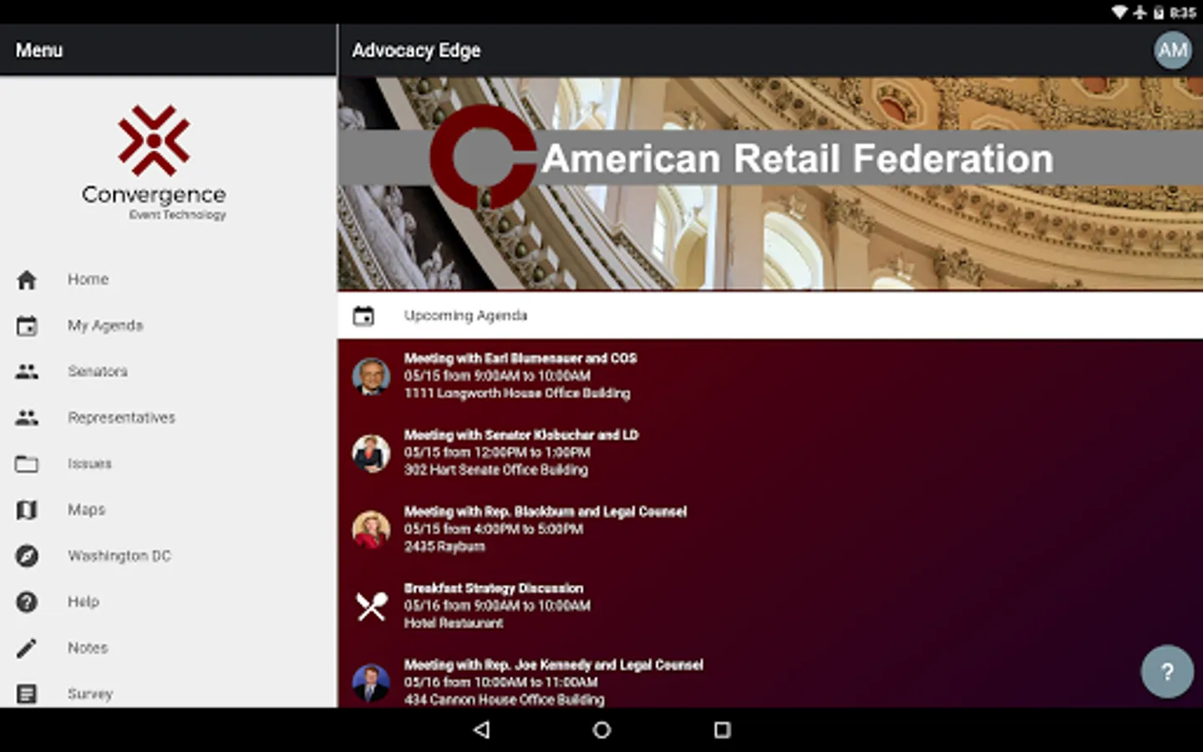Screen dimensions: 1203x752
Task: Tap the Breakfast Strategy Discussion utensils icon
Action: pos(372,606)
